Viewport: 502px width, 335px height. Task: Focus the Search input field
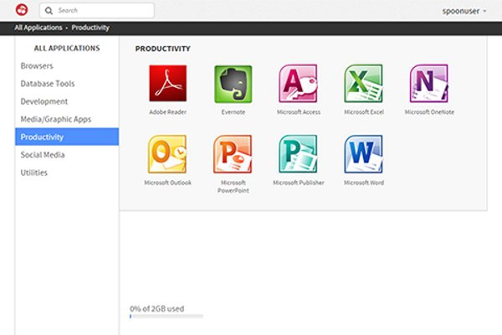(x=97, y=11)
